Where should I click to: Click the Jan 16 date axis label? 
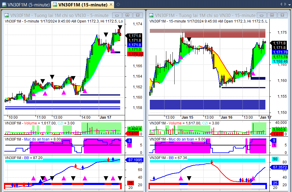(x=227, y=117)
